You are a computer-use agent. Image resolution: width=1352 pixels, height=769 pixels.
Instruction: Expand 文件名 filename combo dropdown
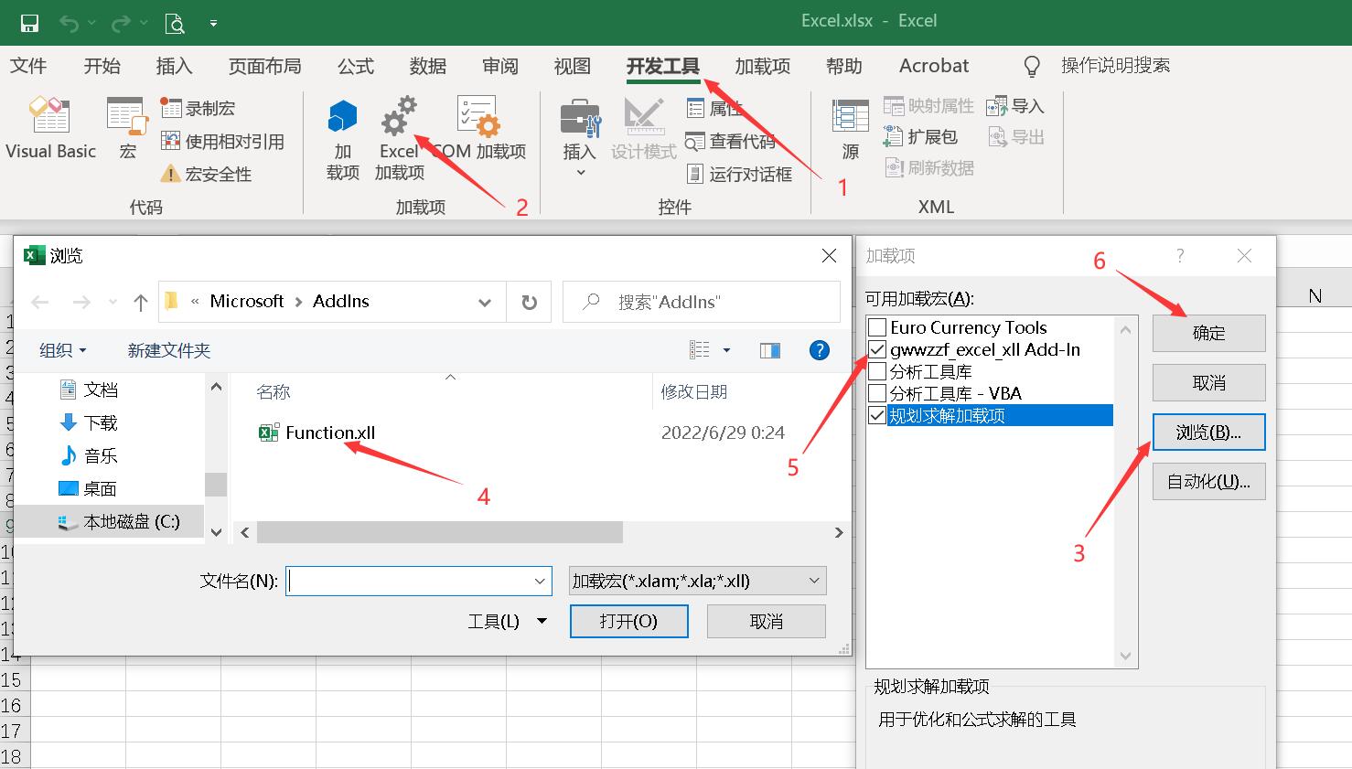[x=540, y=581]
